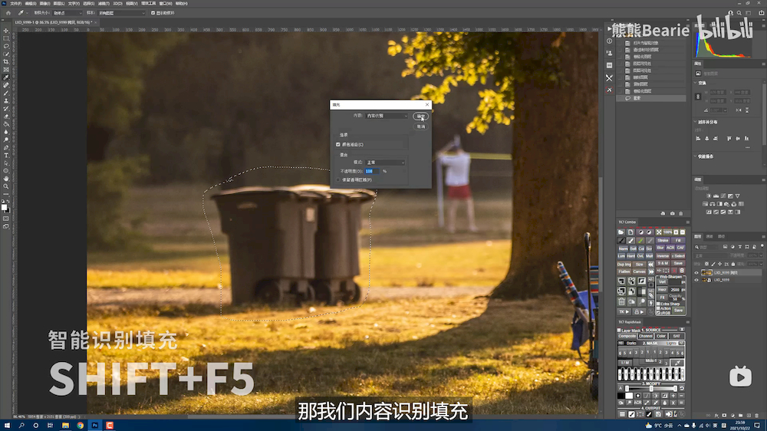Toggle the 颜色适应 checkbox in Fill dialog
Viewport: 767px width, 431px height.
pyautogui.click(x=338, y=144)
